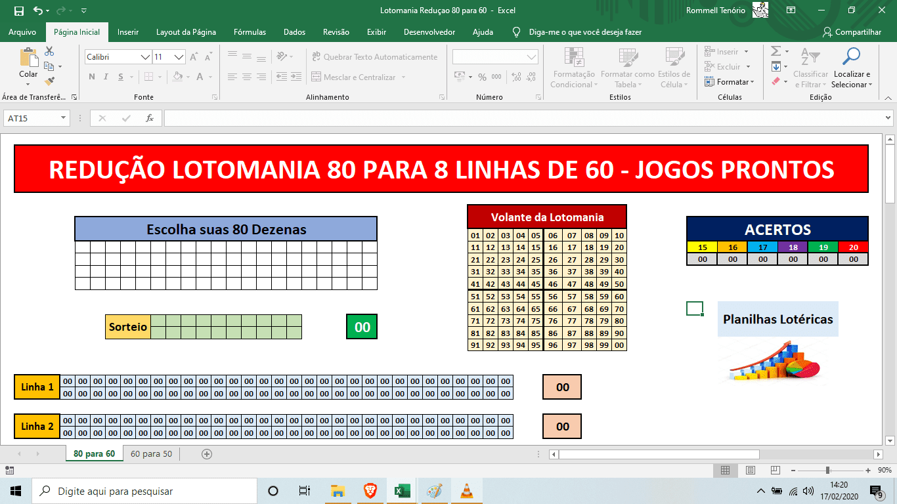Open Estilos de Célula gallery
Viewport: 897px width, 504px height.
pos(674,68)
